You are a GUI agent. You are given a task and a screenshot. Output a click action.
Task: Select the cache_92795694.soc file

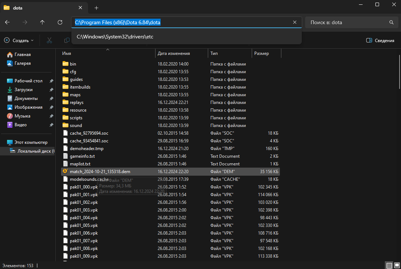click(x=89, y=133)
